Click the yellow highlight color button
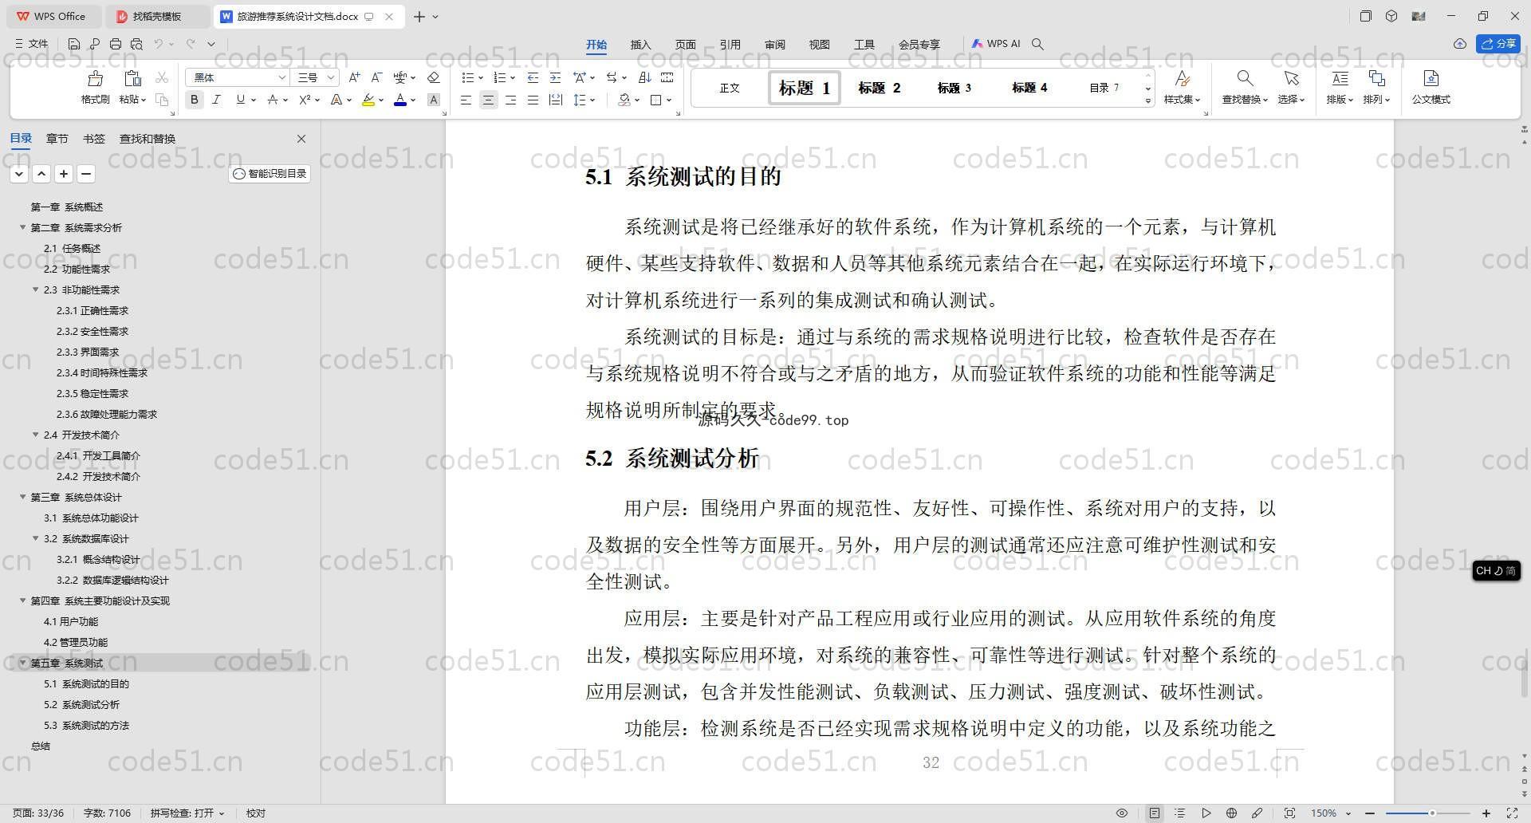The width and height of the screenshot is (1531, 823). point(368,100)
